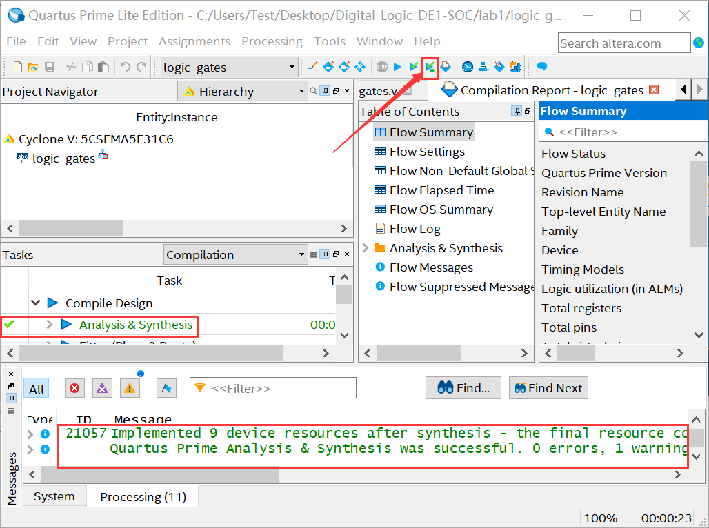Click the messages Filter input field

273,388
